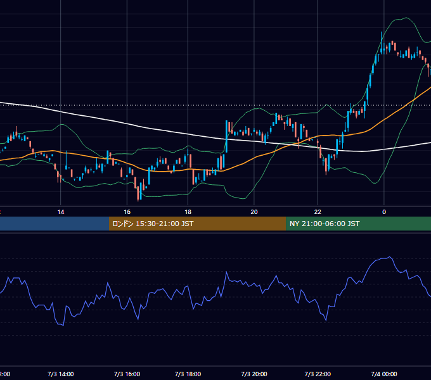Image resolution: width=431 pixels, height=380 pixels.
Task: Select the NY 21:00-06:00 JST session bar
Action: (x=359, y=224)
